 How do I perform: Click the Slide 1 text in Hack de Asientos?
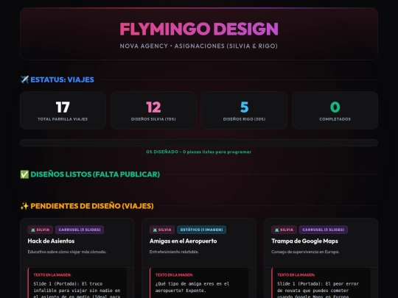click(77, 290)
